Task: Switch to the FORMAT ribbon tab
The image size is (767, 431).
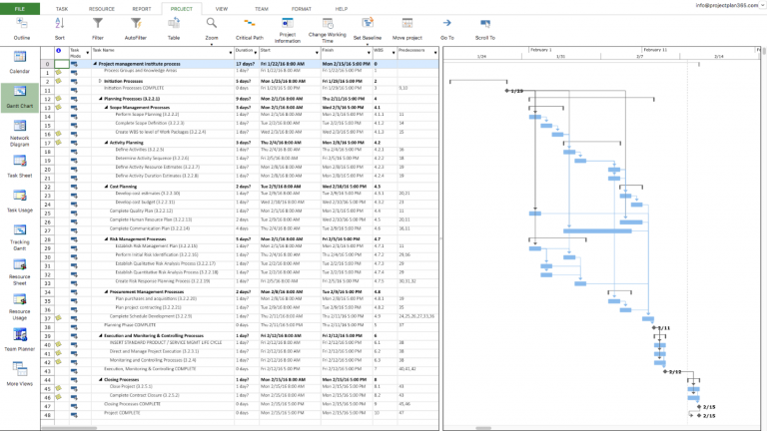Action: [301, 7]
